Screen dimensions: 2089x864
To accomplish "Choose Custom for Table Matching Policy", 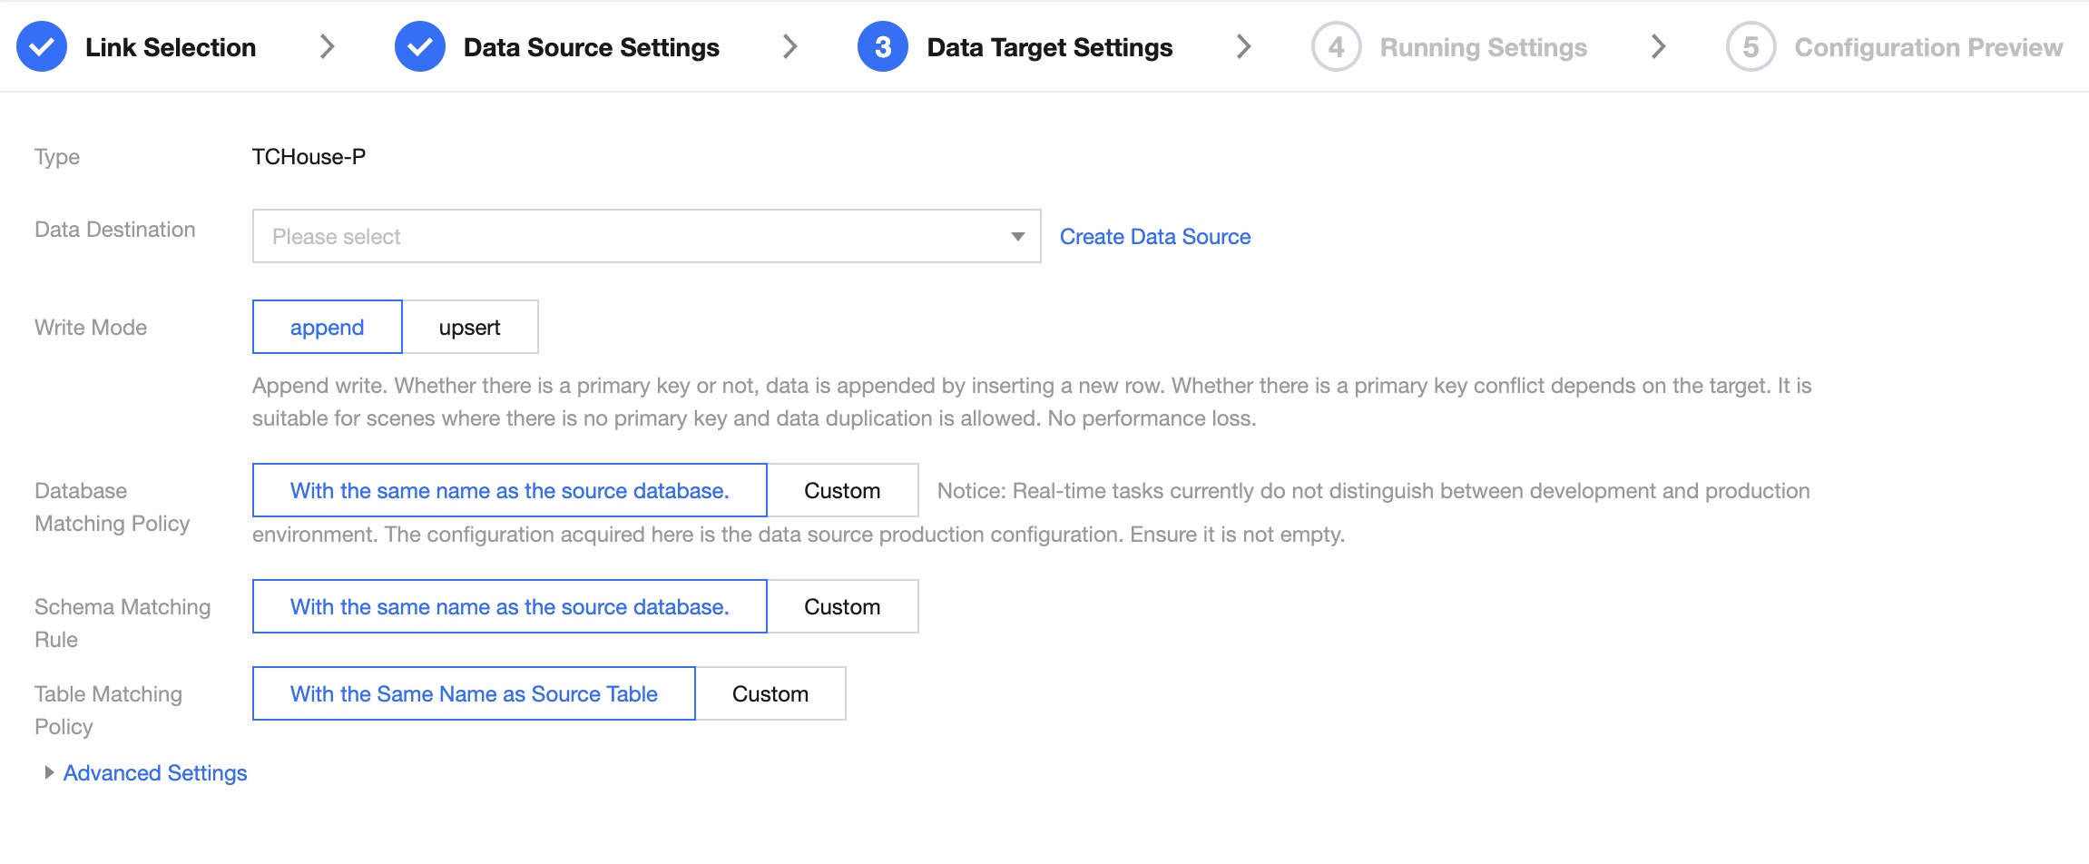I will click(x=770, y=694).
